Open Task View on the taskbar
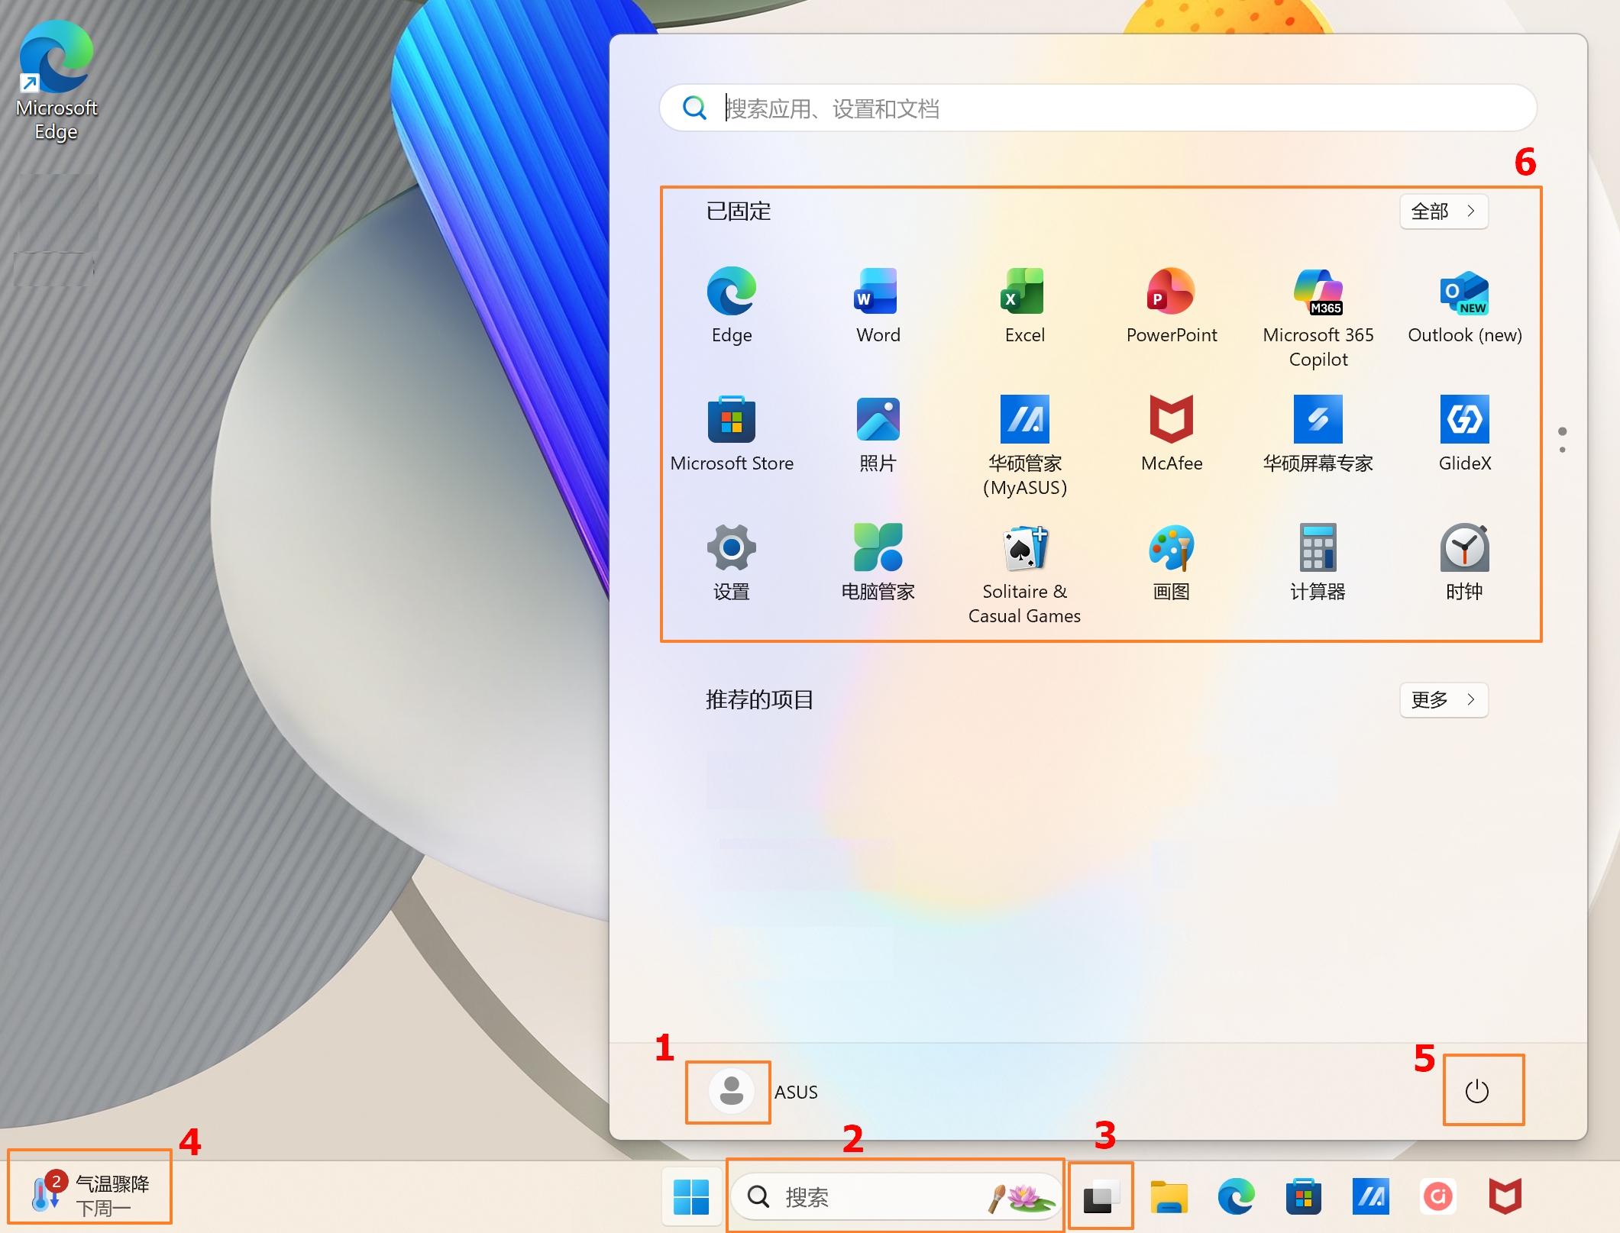The height and width of the screenshot is (1233, 1620). pyautogui.click(x=1100, y=1196)
